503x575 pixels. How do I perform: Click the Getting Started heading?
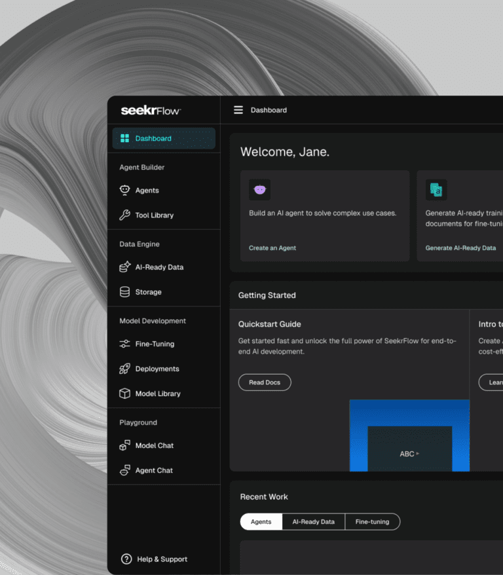point(267,295)
